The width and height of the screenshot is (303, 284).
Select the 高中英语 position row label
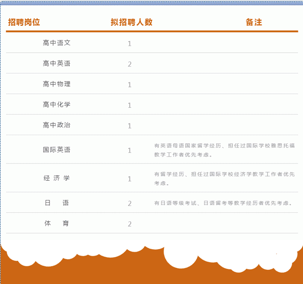[x=57, y=64]
